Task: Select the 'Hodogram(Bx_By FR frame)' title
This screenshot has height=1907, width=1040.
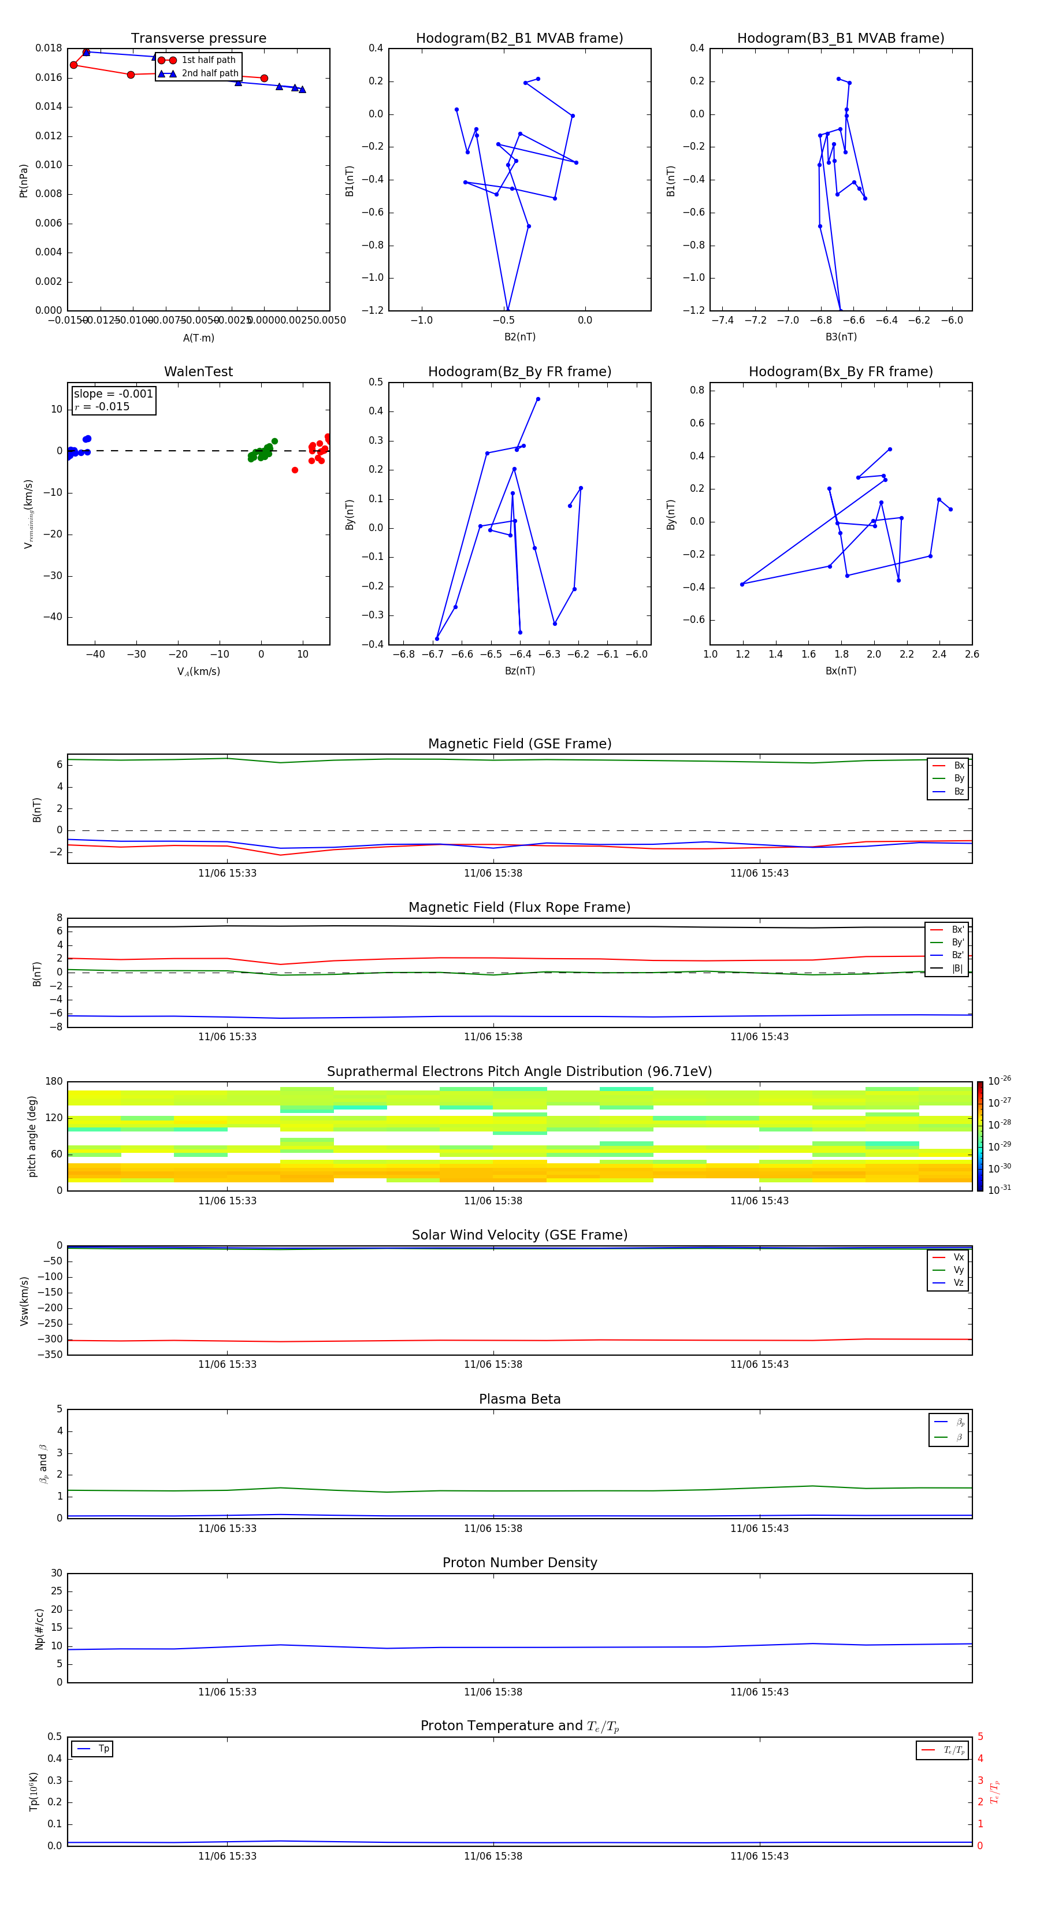Action: pos(841,372)
